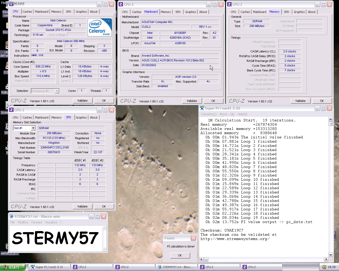Click the Memory Type field SDRAM
Screen dimensions: 339x271
pyautogui.click(x=257, y=21)
